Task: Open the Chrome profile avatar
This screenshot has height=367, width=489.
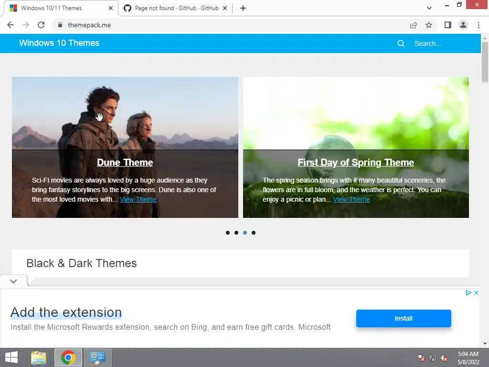Action: click(463, 25)
